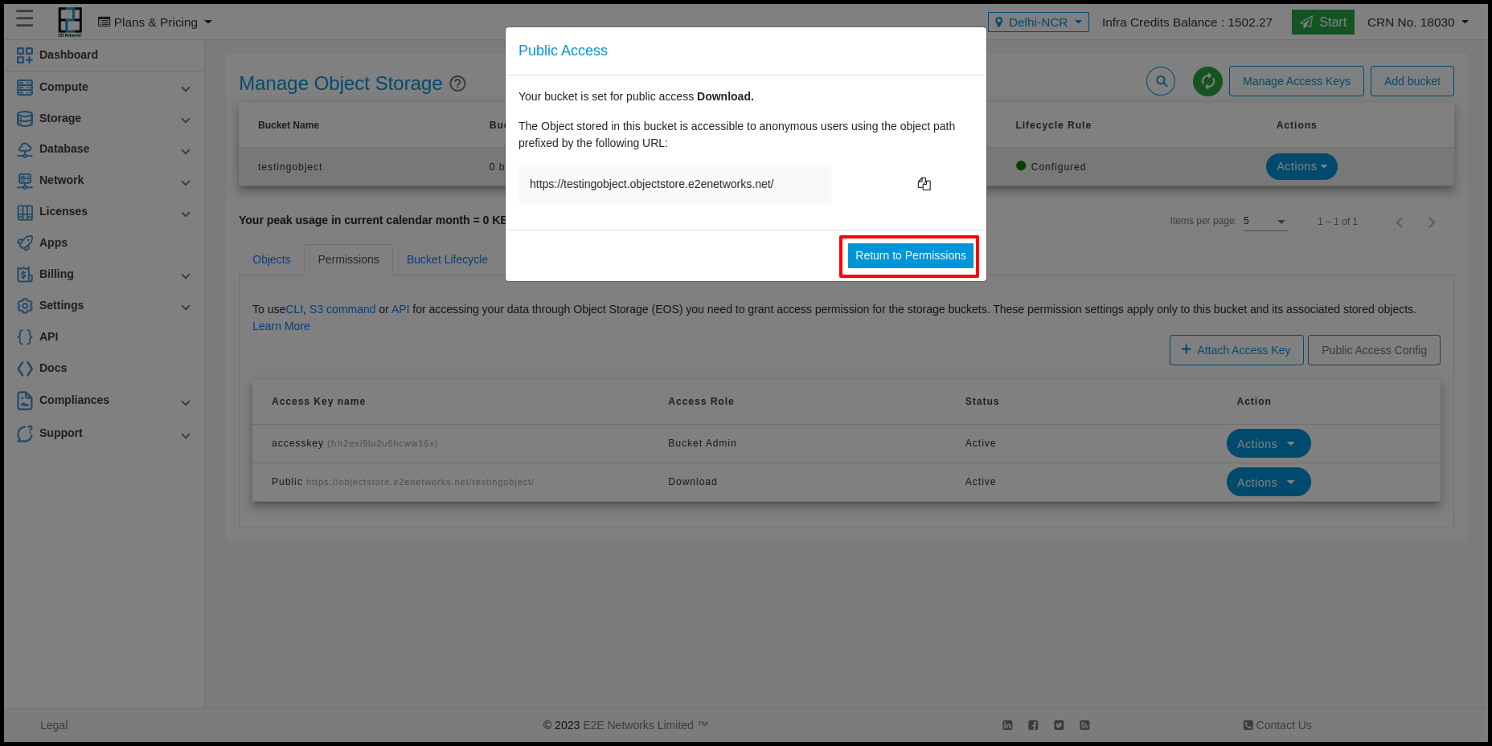The height and width of the screenshot is (746, 1492).
Task: Click the Add bucket button
Action: tap(1412, 81)
